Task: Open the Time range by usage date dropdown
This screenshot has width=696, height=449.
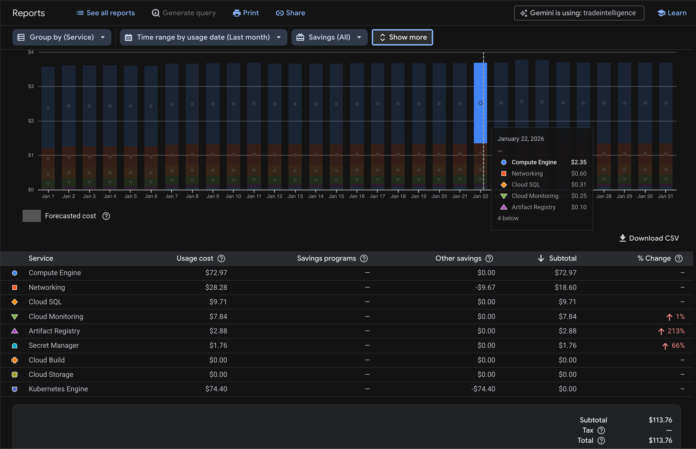Action: pos(203,37)
